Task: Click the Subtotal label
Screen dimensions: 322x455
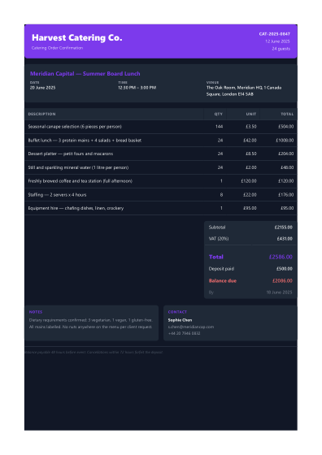Action: [217, 227]
